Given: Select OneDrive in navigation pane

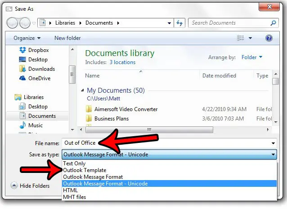Looking at the screenshot, I should [x=38, y=78].
